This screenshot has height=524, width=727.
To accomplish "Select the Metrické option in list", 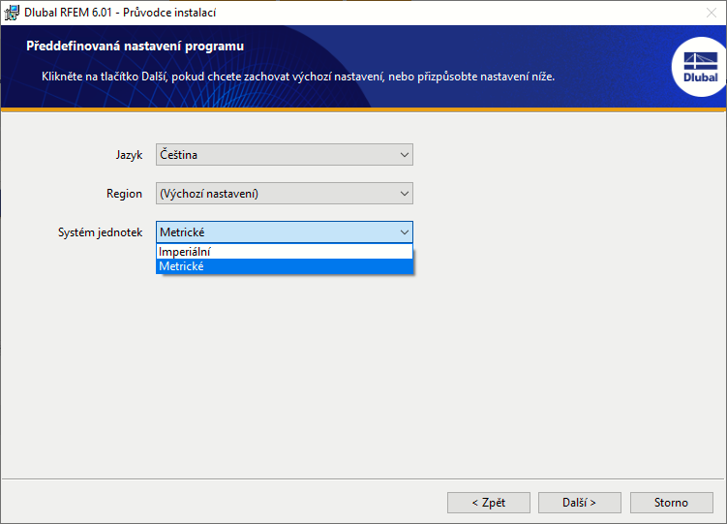I will [x=285, y=266].
